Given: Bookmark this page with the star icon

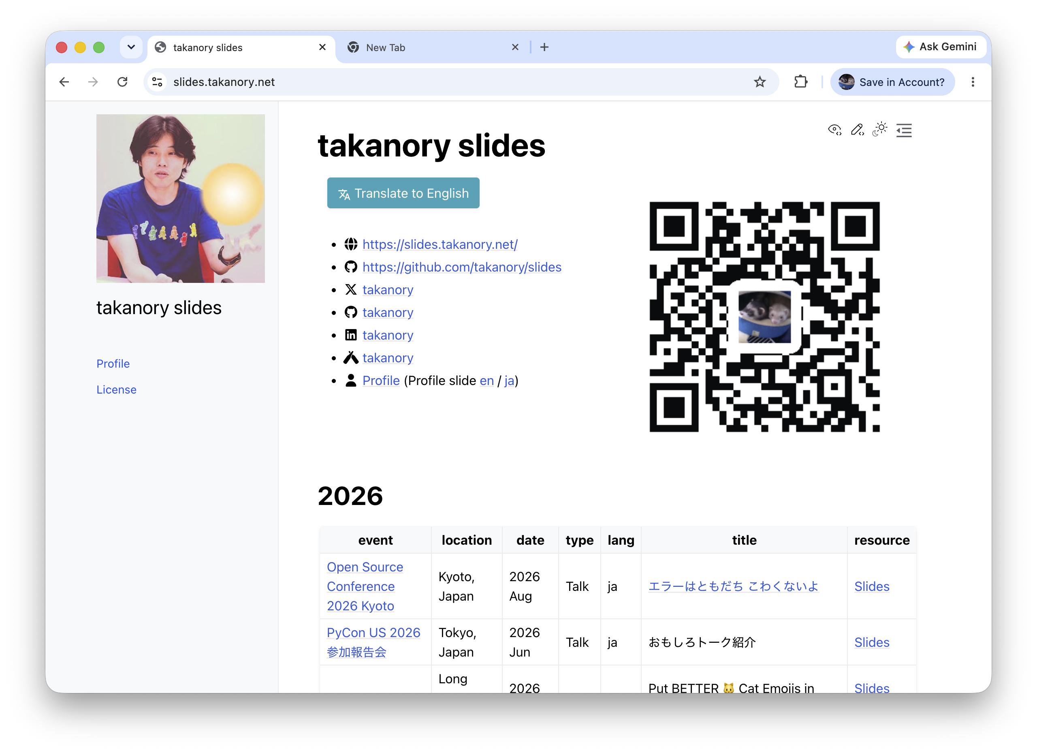Looking at the screenshot, I should tap(760, 82).
